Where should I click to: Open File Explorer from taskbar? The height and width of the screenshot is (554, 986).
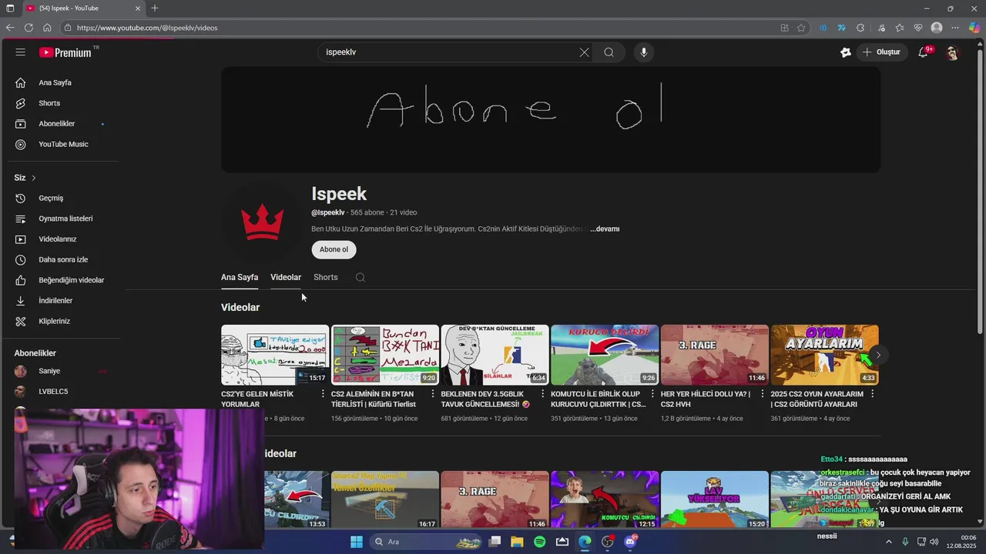coord(518,542)
